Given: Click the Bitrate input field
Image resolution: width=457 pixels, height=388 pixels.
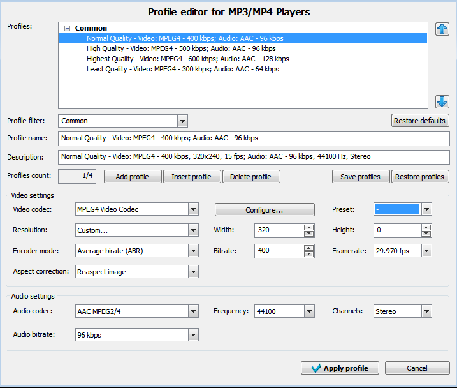Looking at the screenshot, I should click(x=279, y=251).
